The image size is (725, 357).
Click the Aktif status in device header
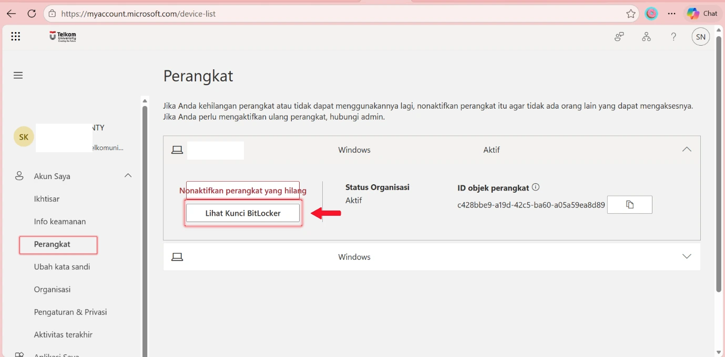(x=492, y=150)
